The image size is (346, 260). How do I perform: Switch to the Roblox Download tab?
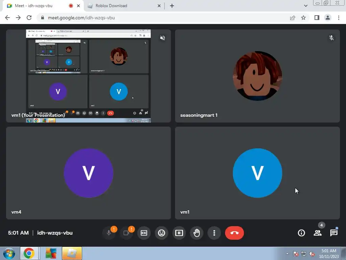(124, 6)
